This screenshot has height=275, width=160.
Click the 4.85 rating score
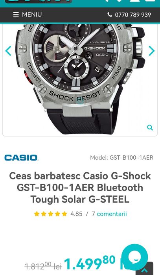click(x=76, y=214)
